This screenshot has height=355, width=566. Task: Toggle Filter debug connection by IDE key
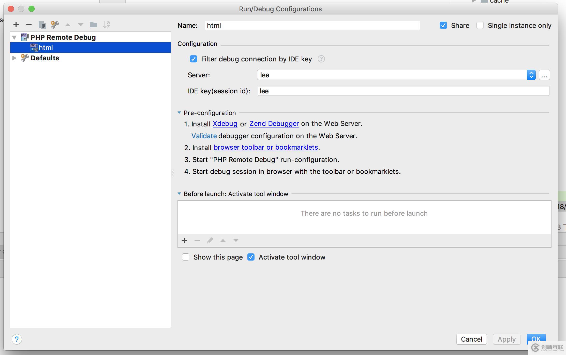tap(193, 59)
